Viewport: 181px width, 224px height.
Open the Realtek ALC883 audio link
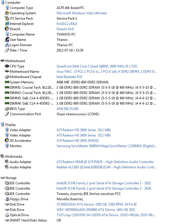pyautogui.click(x=107, y=167)
